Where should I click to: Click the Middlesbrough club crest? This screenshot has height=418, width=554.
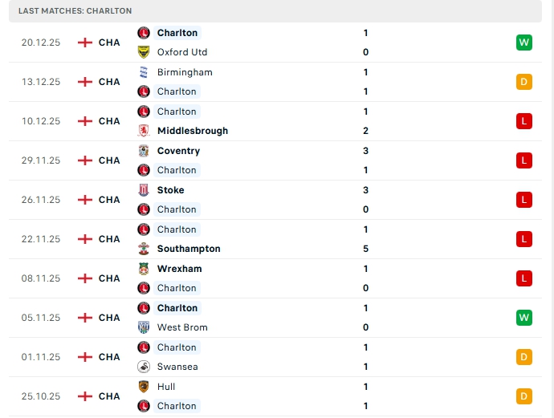click(144, 131)
